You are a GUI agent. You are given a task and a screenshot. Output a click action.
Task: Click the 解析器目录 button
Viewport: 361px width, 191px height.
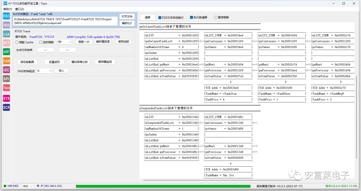click(103, 42)
